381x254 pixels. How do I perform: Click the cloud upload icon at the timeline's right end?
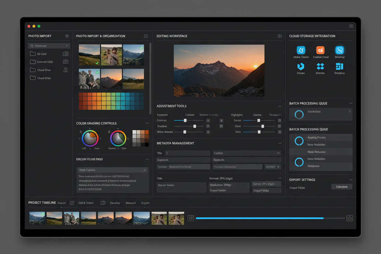coord(349,218)
